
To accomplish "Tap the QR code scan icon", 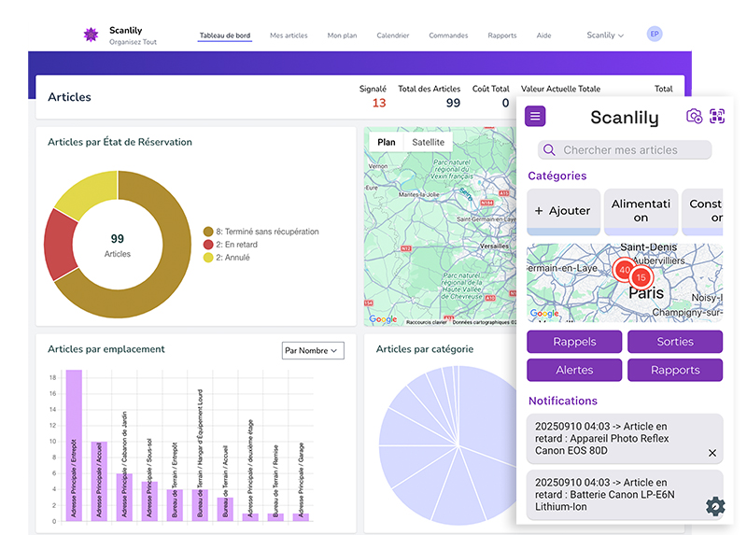I will coord(717,116).
